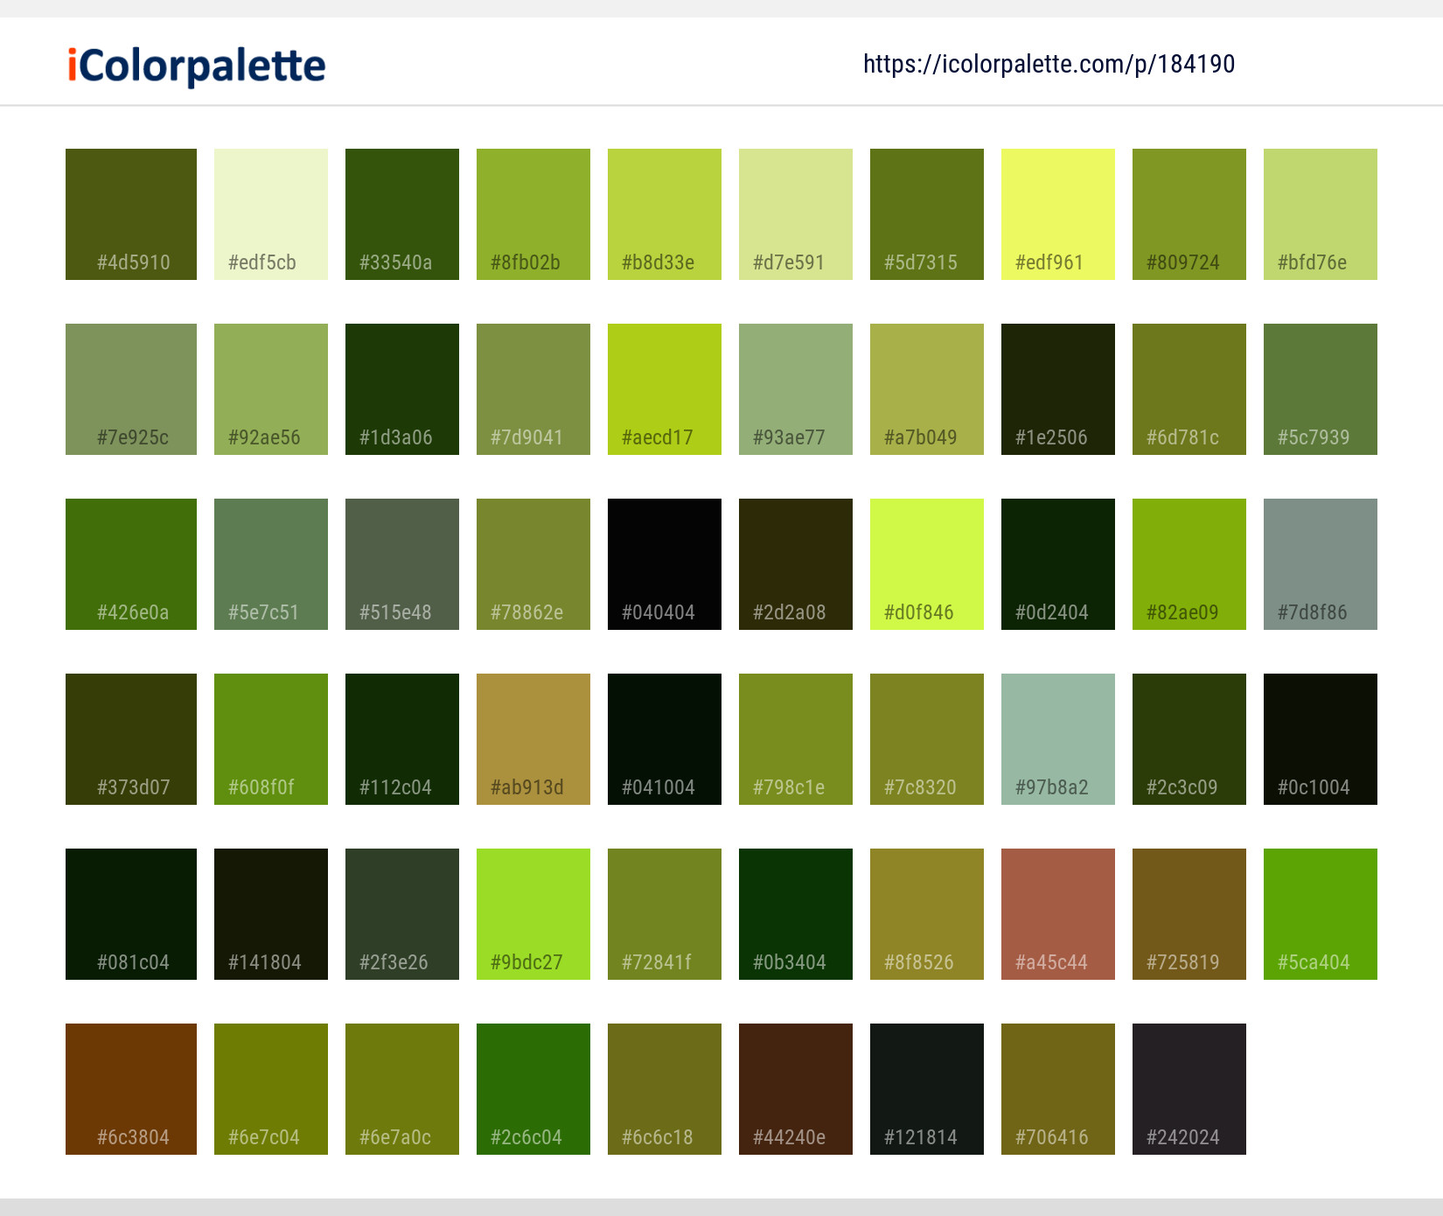Click the #0c1004 swatch
The image size is (1443, 1216).
click(x=1321, y=739)
